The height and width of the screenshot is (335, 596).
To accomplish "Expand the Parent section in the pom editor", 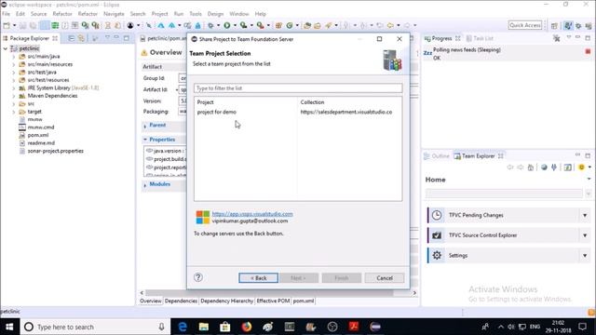I will pyautogui.click(x=145, y=126).
